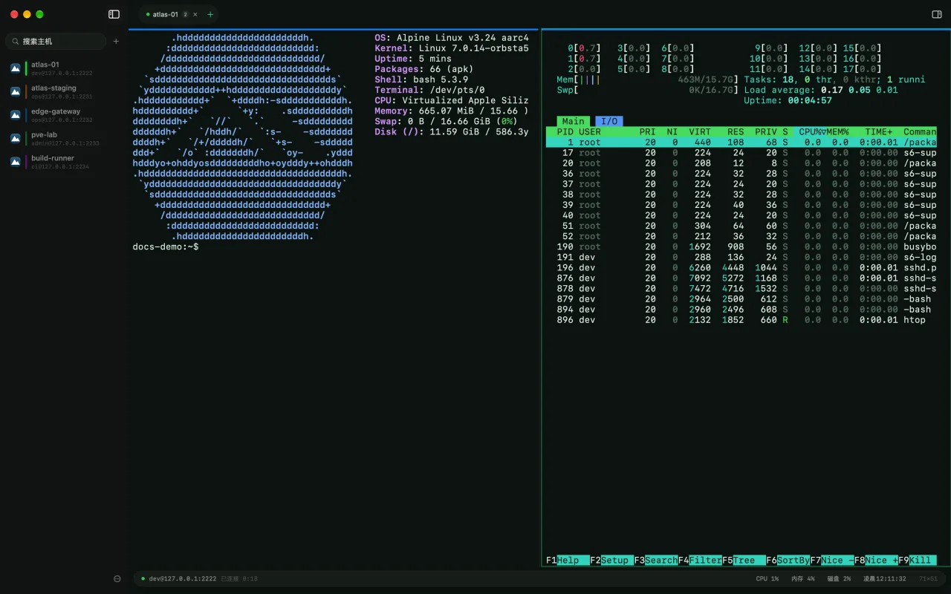Click the atlas-staging host icon
Viewport: 951px width, 594px height.
(x=16, y=91)
